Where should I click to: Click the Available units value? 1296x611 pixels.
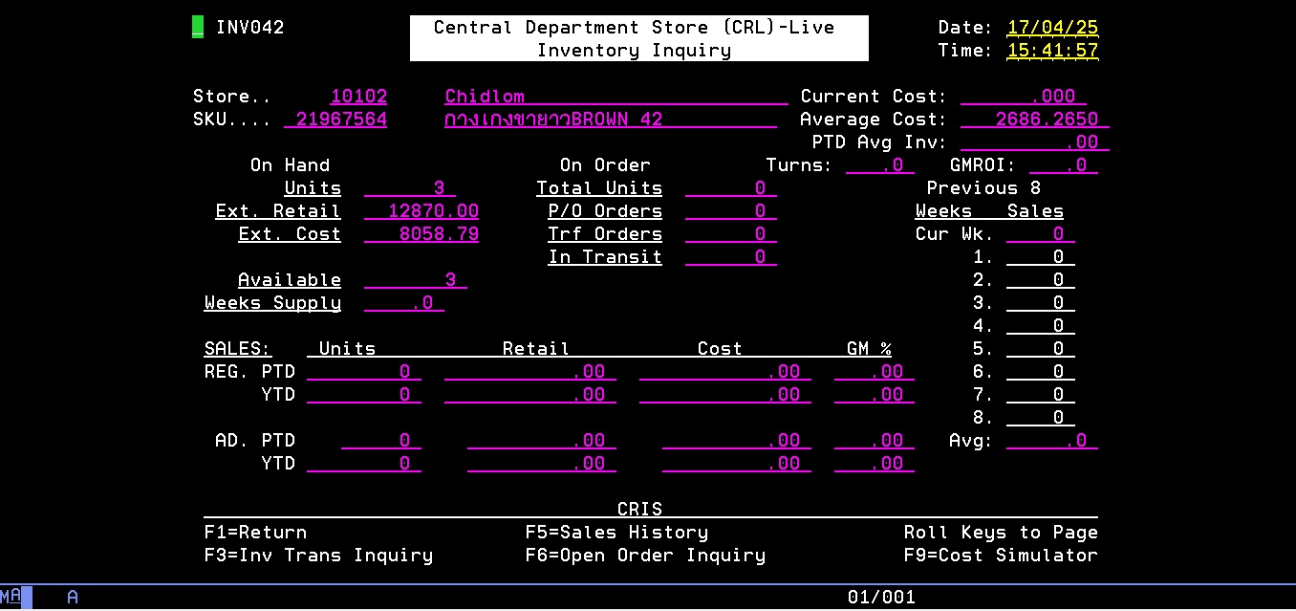click(416, 280)
